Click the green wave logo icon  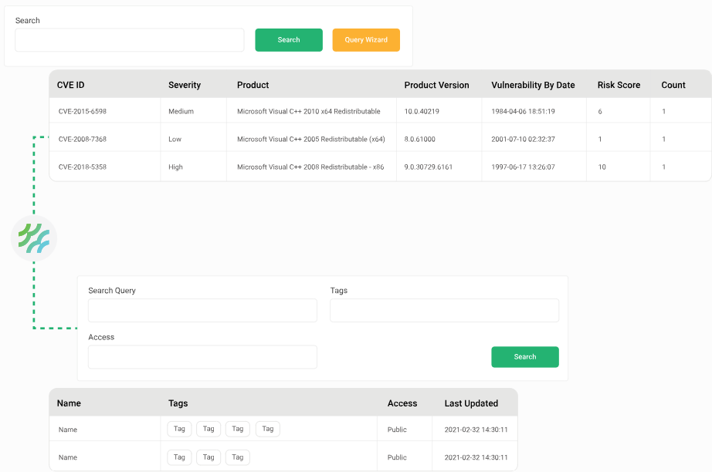[34, 238]
